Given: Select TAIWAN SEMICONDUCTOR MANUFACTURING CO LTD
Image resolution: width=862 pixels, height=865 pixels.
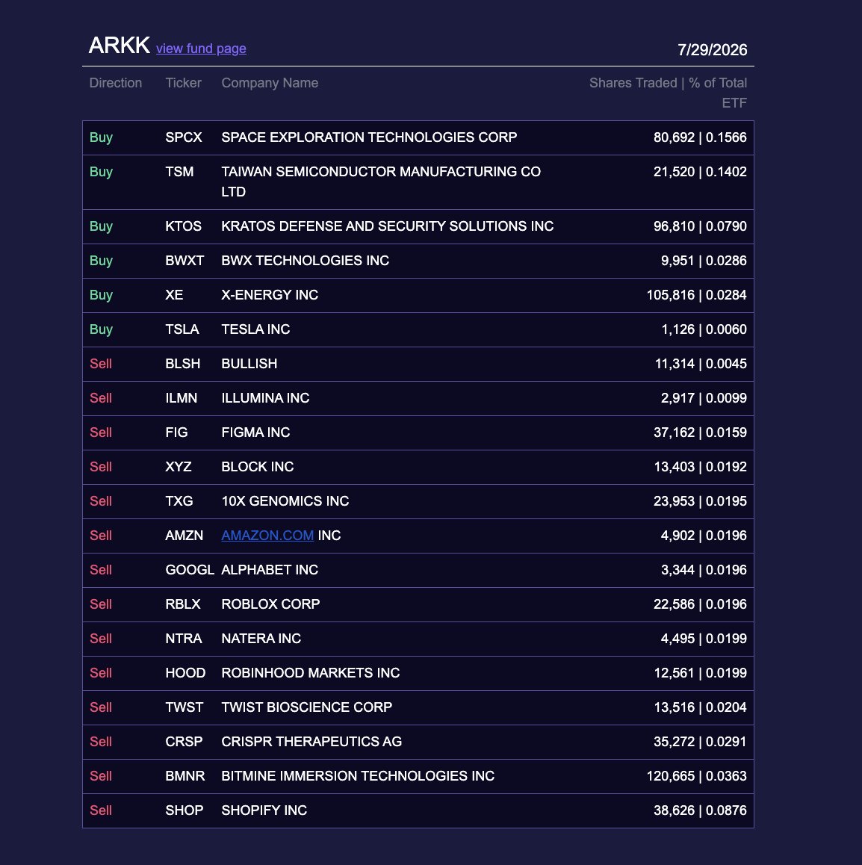Looking at the screenshot, I should [380, 182].
